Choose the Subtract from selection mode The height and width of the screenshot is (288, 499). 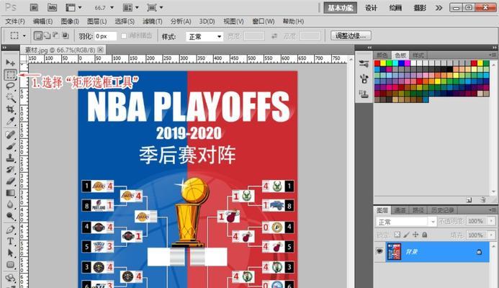pyautogui.click(x=55, y=36)
